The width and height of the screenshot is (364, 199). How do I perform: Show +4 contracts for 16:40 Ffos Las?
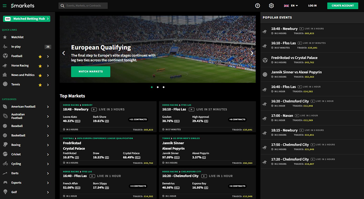click(x=138, y=186)
